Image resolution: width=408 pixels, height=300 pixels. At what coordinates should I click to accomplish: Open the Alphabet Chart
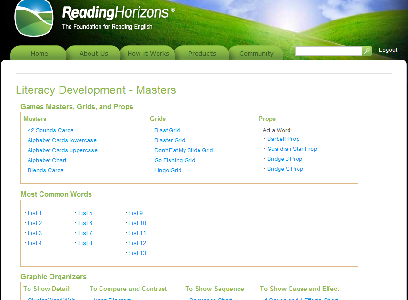coord(47,160)
